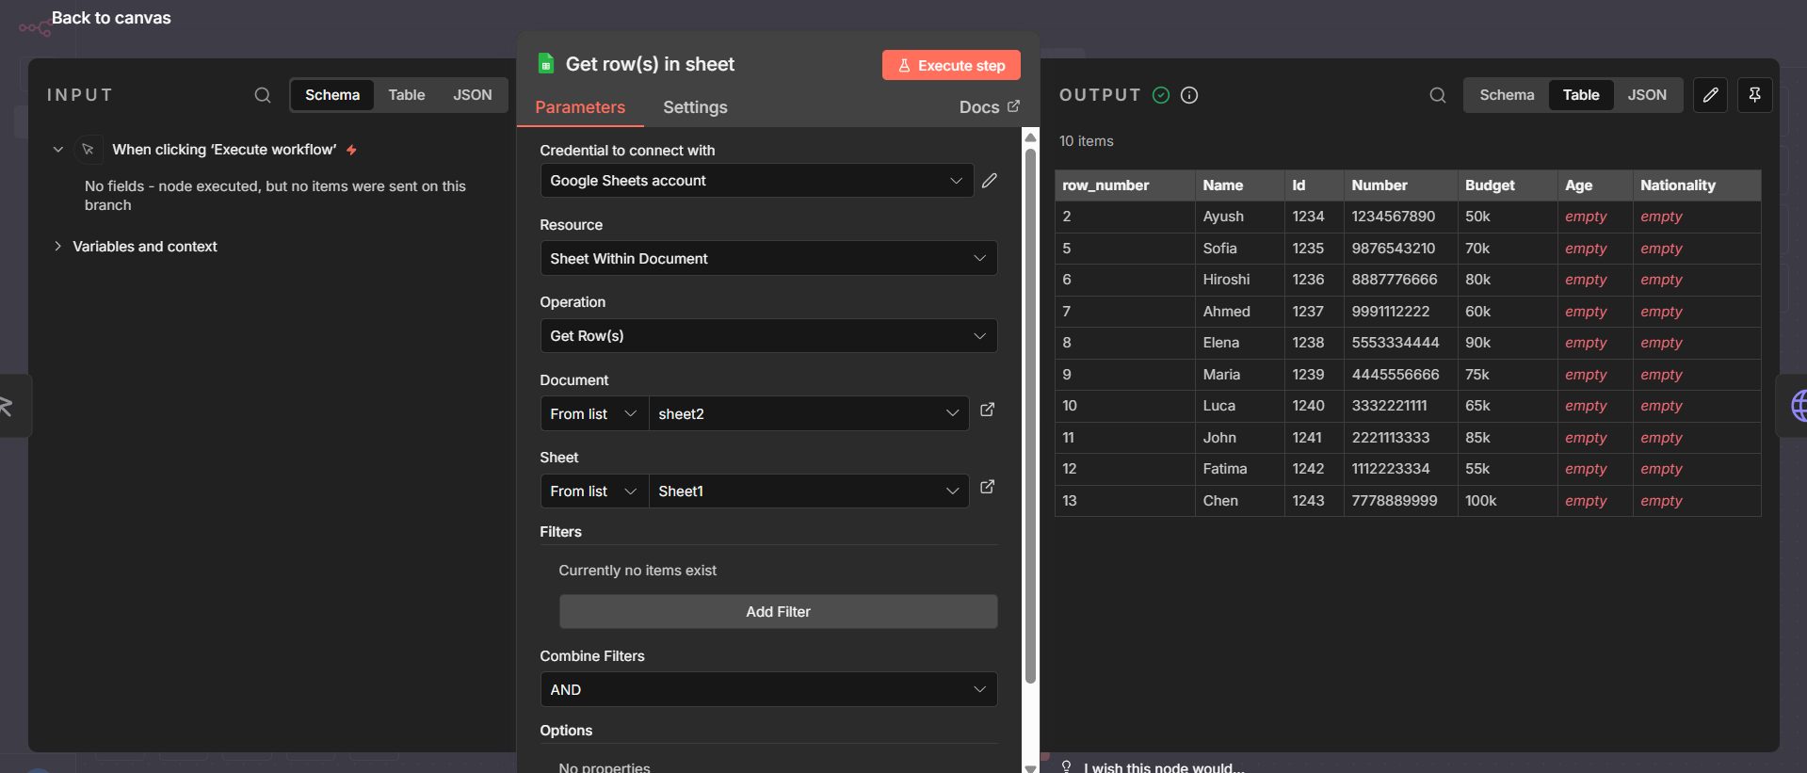
Task: Click Back to canvas
Action: 111,18
